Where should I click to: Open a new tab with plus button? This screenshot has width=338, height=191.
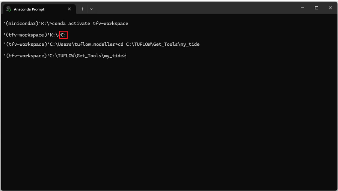(82, 9)
